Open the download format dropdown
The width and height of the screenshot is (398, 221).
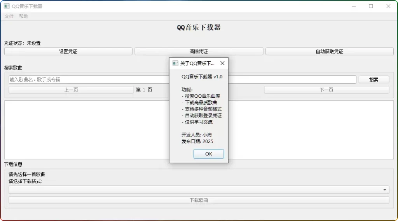[x=199, y=190]
